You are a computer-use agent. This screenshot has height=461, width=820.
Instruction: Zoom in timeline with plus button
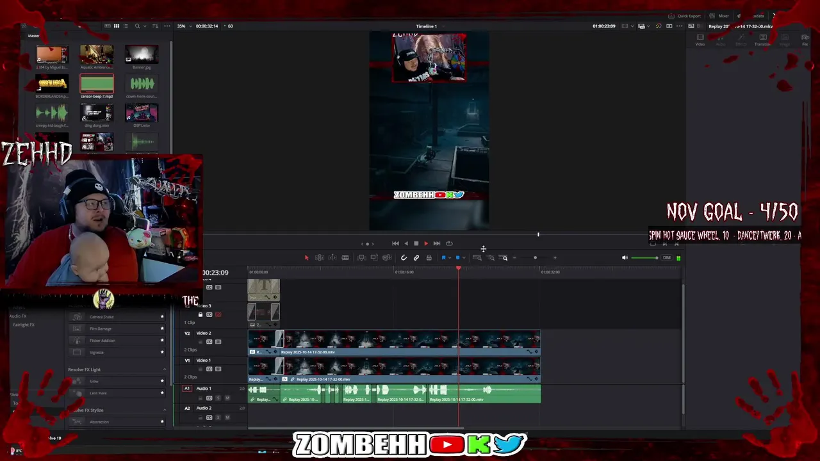point(555,258)
